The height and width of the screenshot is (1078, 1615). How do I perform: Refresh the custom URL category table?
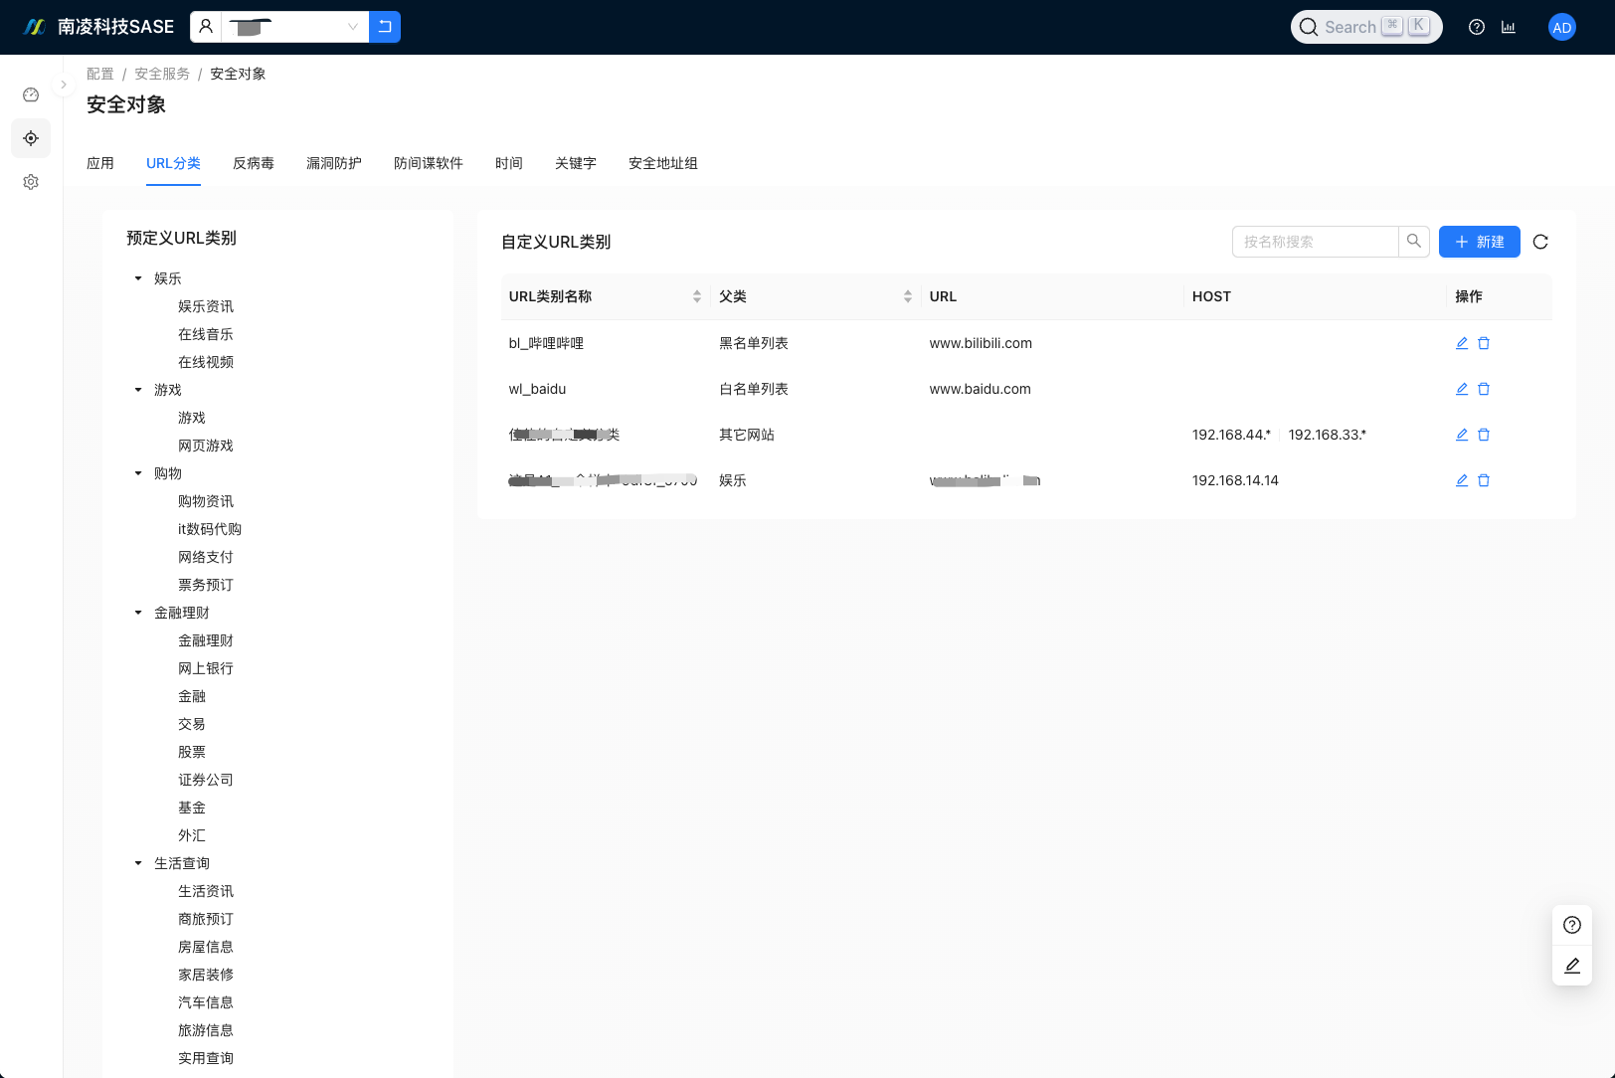(x=1540, y=242)
